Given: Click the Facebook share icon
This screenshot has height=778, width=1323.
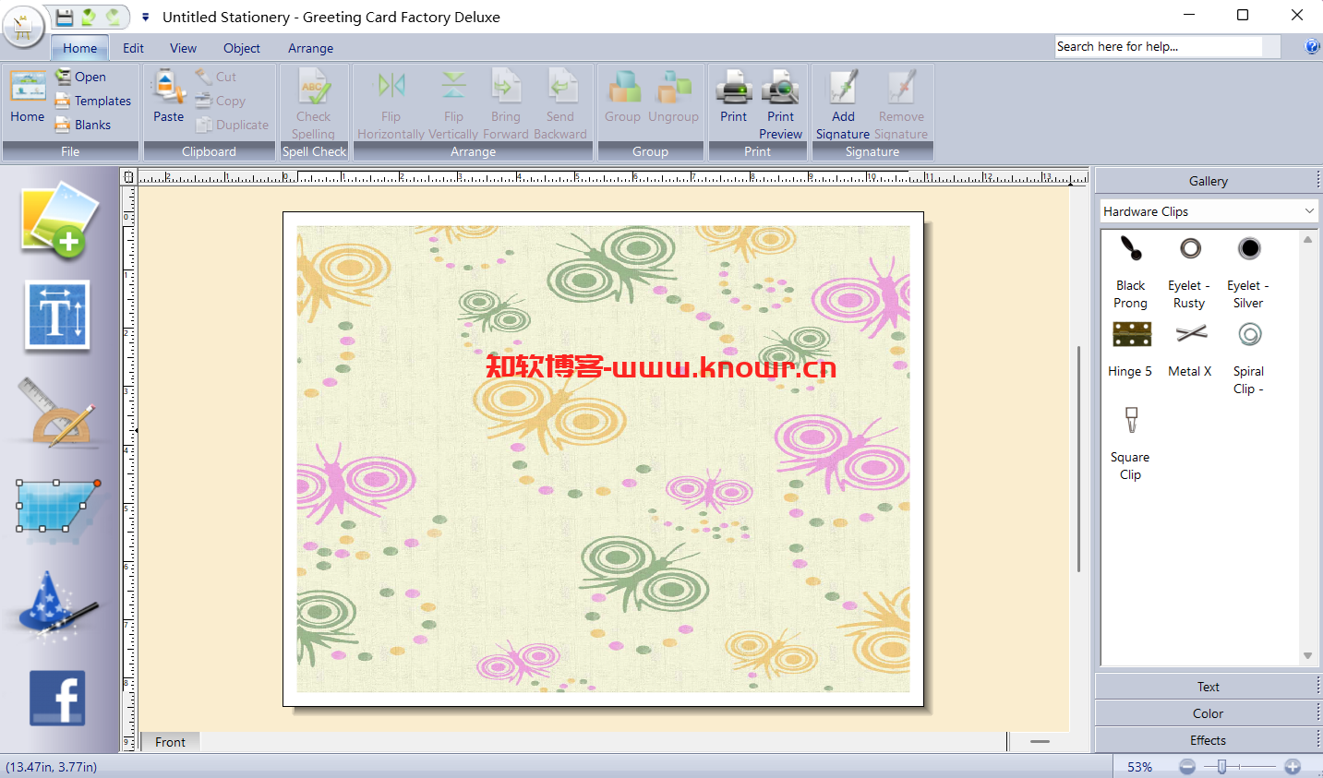Looking at the screenshot, I should click(57, 698).
